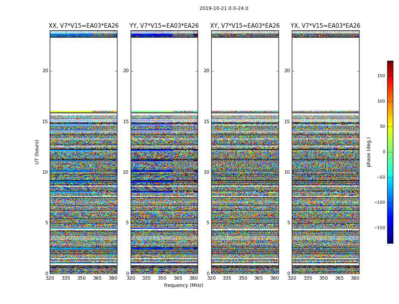Click the '10' hour tick of YX panel
Screen dimensions: 399x304
[x=287, y=172]
